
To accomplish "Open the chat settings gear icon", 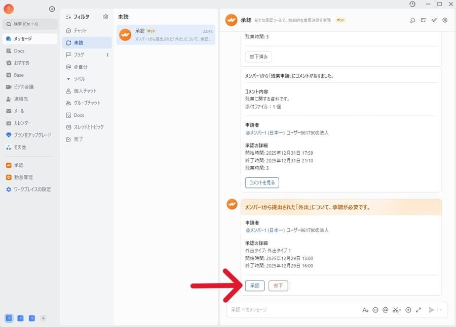I will 445,20.
